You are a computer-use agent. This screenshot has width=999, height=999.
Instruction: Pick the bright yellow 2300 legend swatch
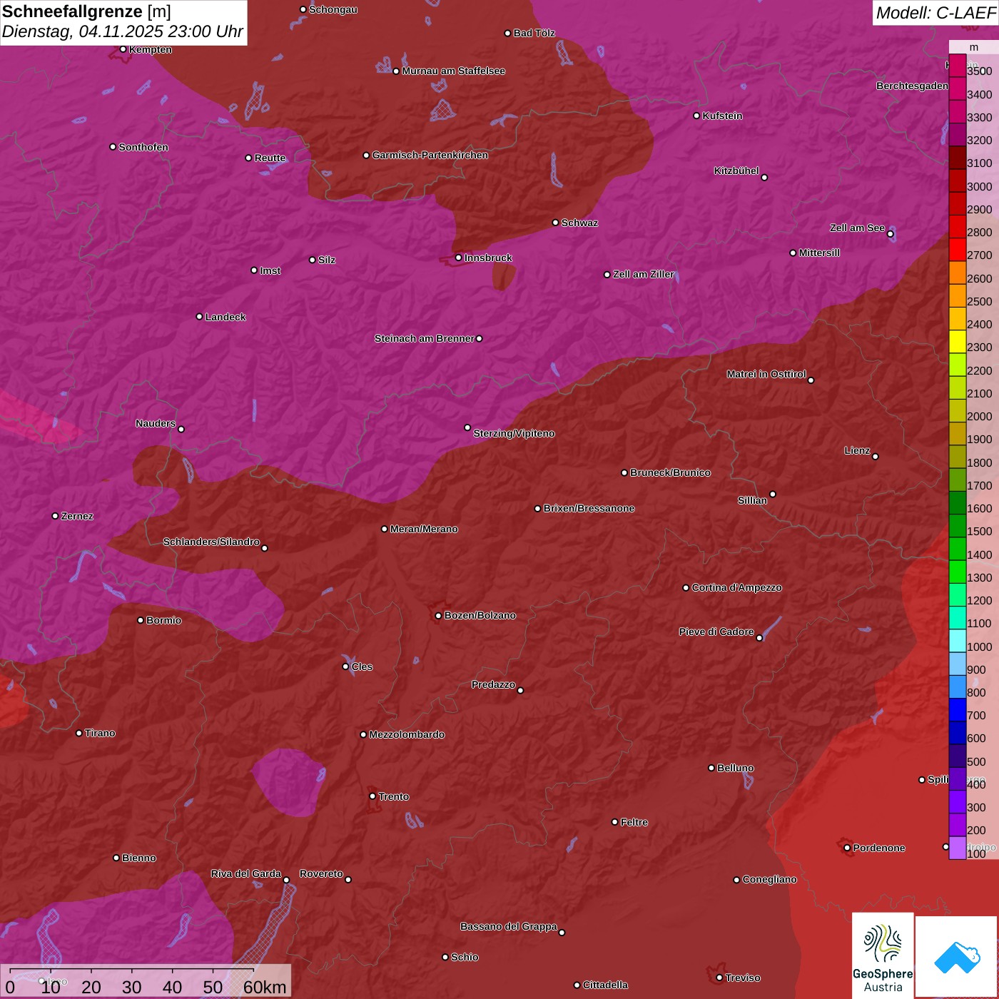tap(957, 342)
